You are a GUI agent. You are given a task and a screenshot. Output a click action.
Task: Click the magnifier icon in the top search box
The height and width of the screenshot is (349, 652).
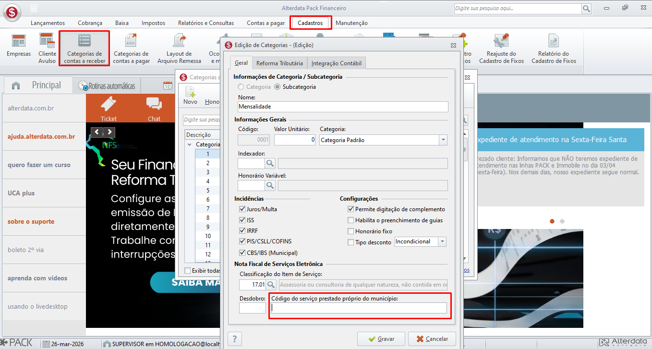pos(586,9)
